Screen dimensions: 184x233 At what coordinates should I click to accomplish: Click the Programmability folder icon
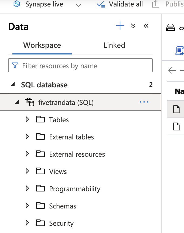click(x=40, y=188)
